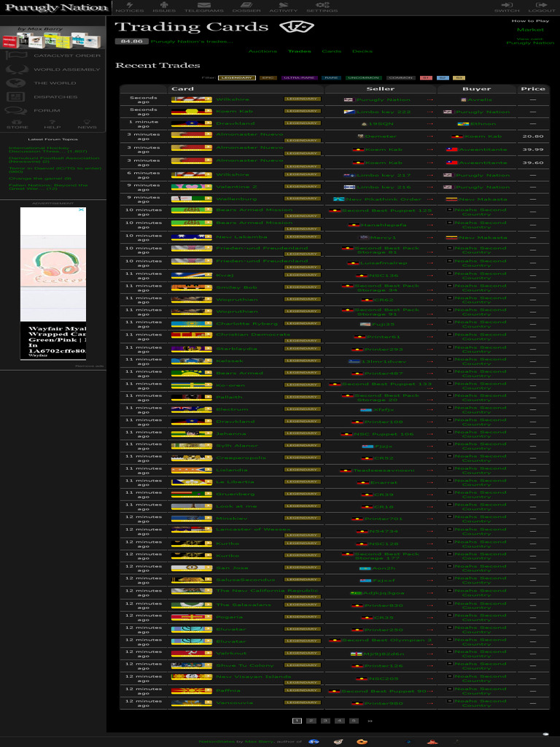Open the Activity icon

click(x=283, y=5)
